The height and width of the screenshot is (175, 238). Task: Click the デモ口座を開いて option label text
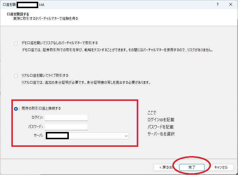coord(60,43)
